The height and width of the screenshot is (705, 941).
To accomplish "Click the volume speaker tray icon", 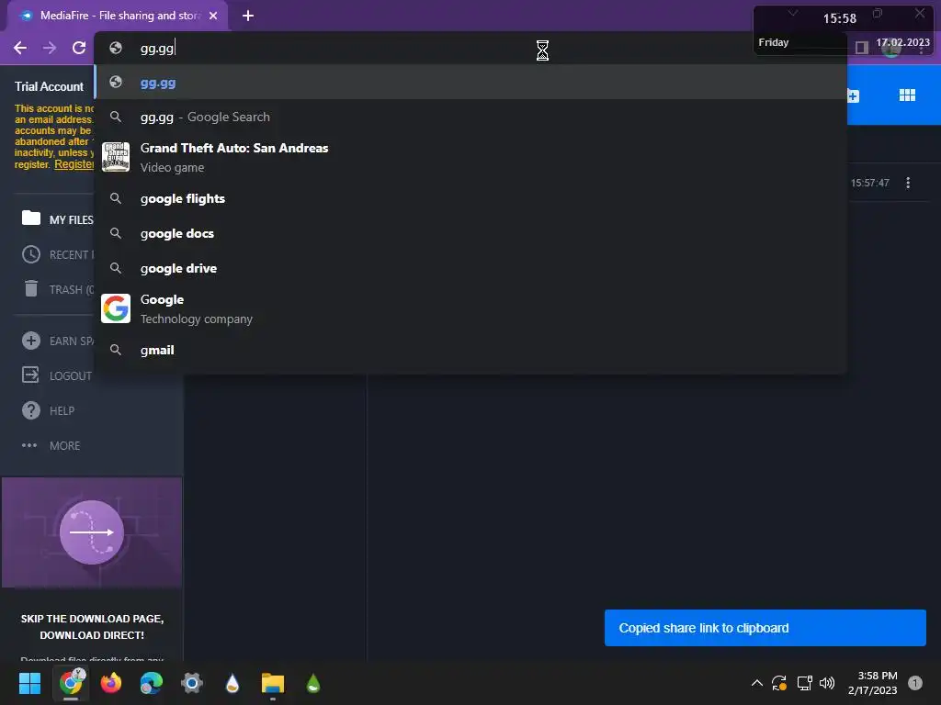I will pos(827,683).
